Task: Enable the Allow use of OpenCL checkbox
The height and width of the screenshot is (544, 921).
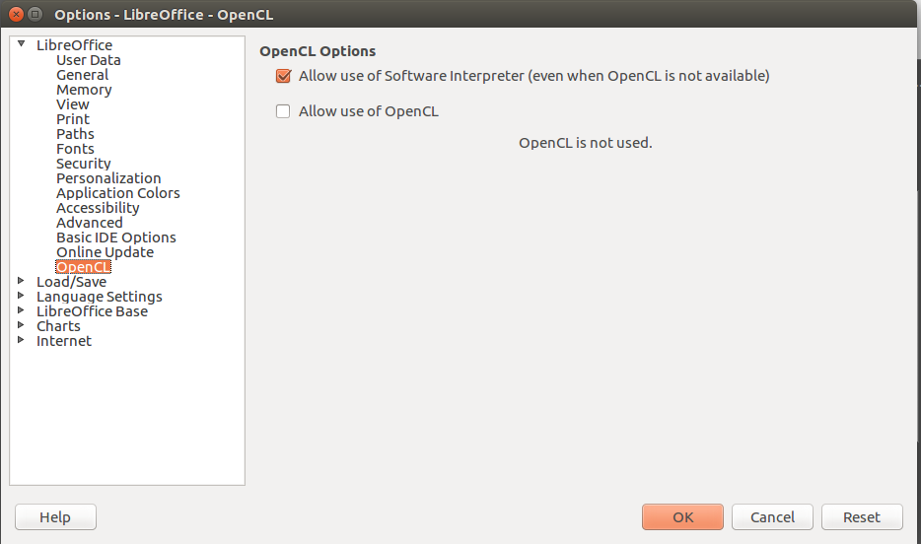Action: [x=283, y=111]
